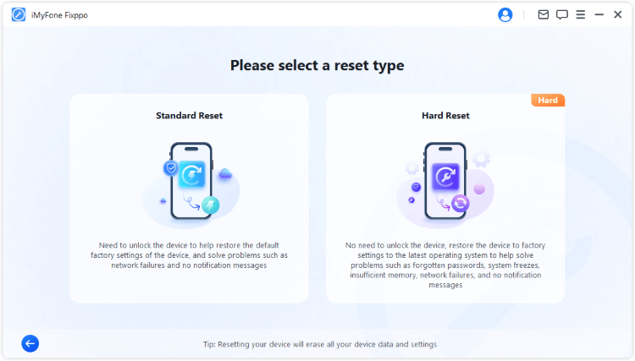Click the Standard Reset phone illustration
635x361 pixels.
190,182
